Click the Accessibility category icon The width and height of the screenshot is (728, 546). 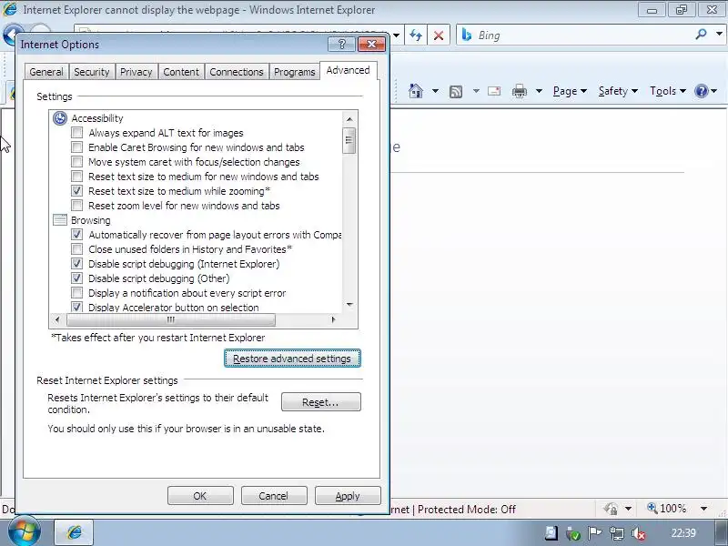(x=60, y=118)
